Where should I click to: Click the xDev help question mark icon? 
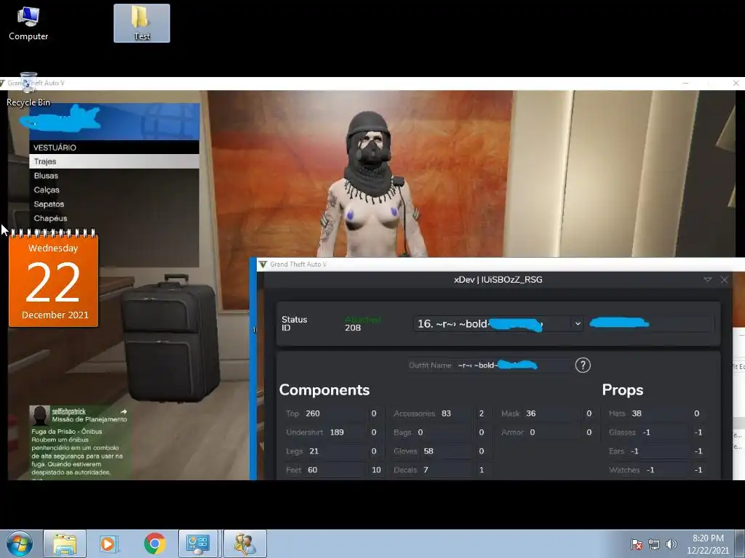(583, 365)
